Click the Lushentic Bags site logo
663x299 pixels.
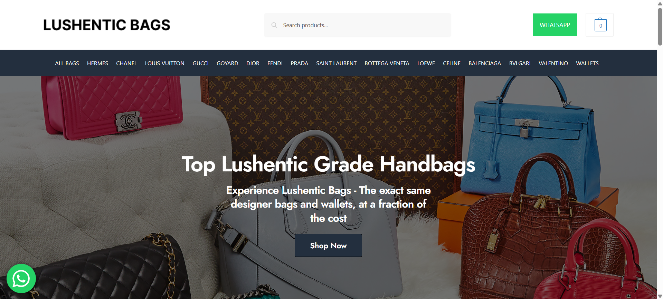(107, 25)
